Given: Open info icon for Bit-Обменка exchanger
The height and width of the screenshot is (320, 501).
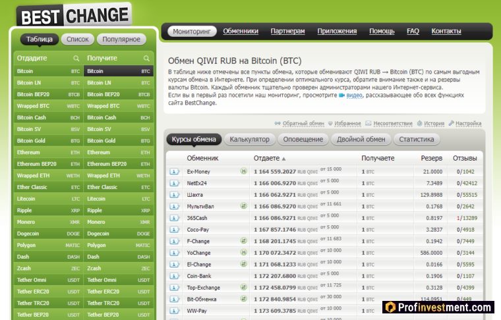Looking at the screenshot, I should tap(175, 299).
